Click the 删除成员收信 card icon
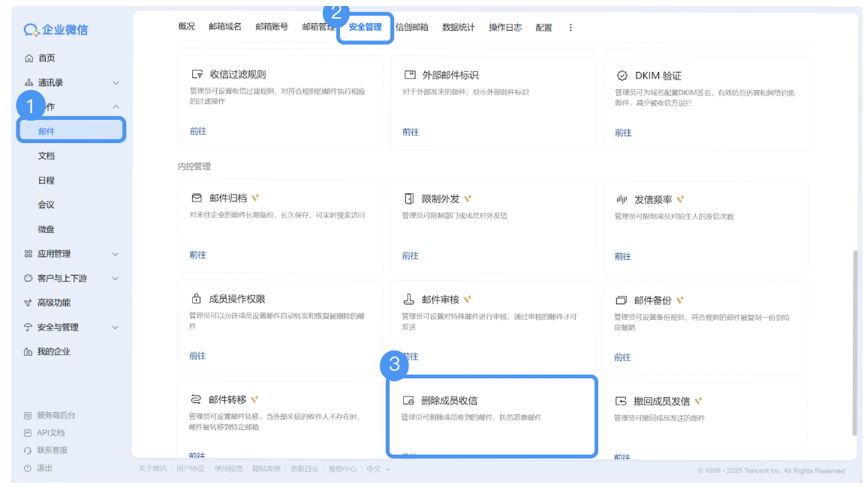 point(408,400)
